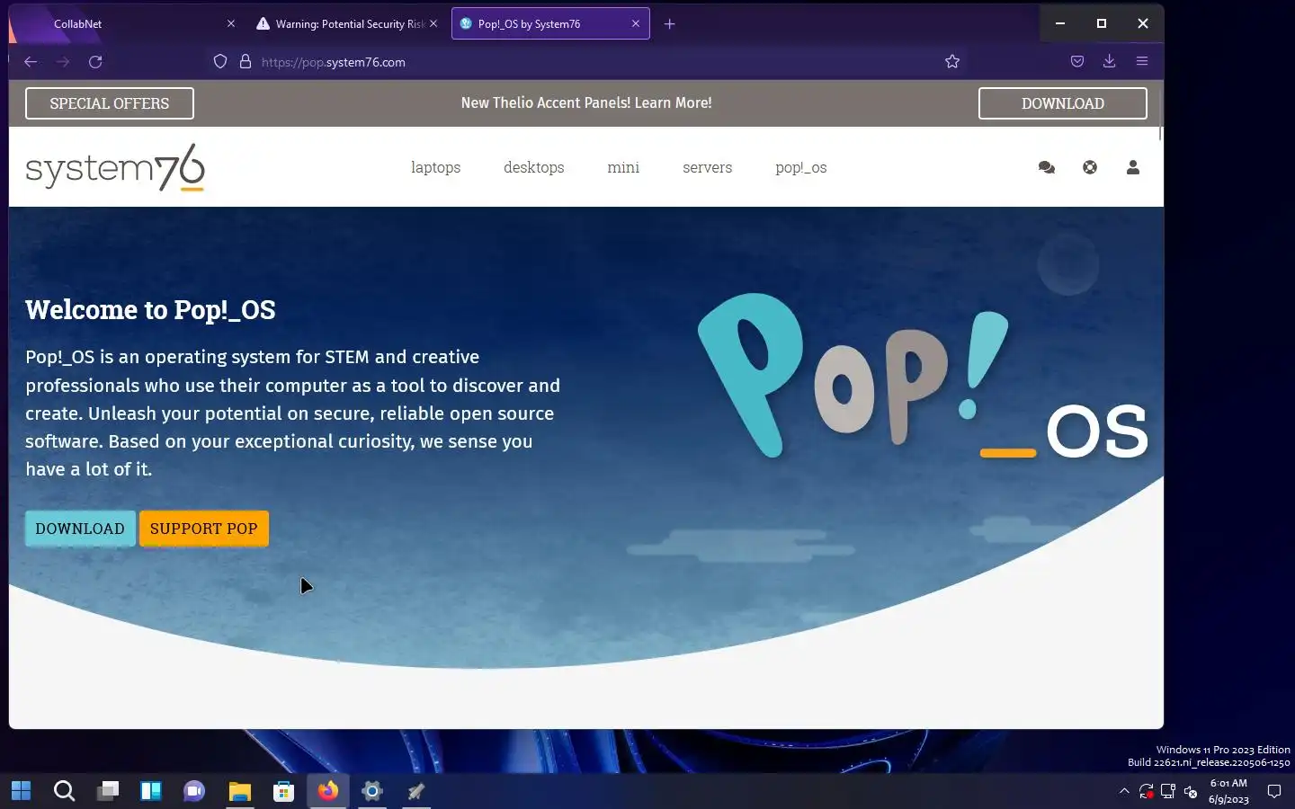Go back with the browser back arrow
Image resolution: width=1295 pixels, height=809 pixels.
coord(31,62)
